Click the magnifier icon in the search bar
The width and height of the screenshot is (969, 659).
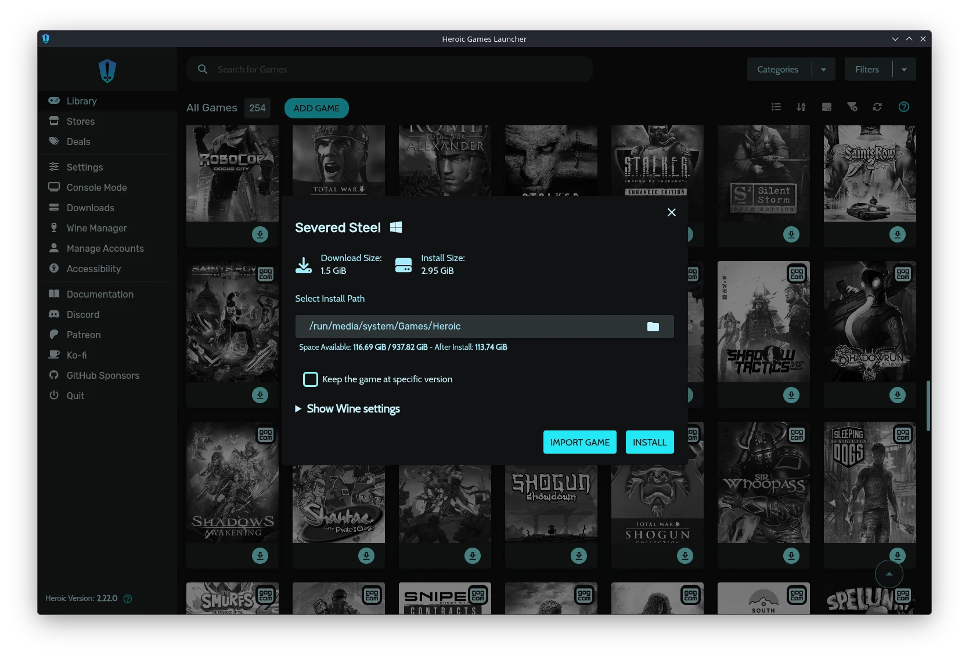point(203,69)
